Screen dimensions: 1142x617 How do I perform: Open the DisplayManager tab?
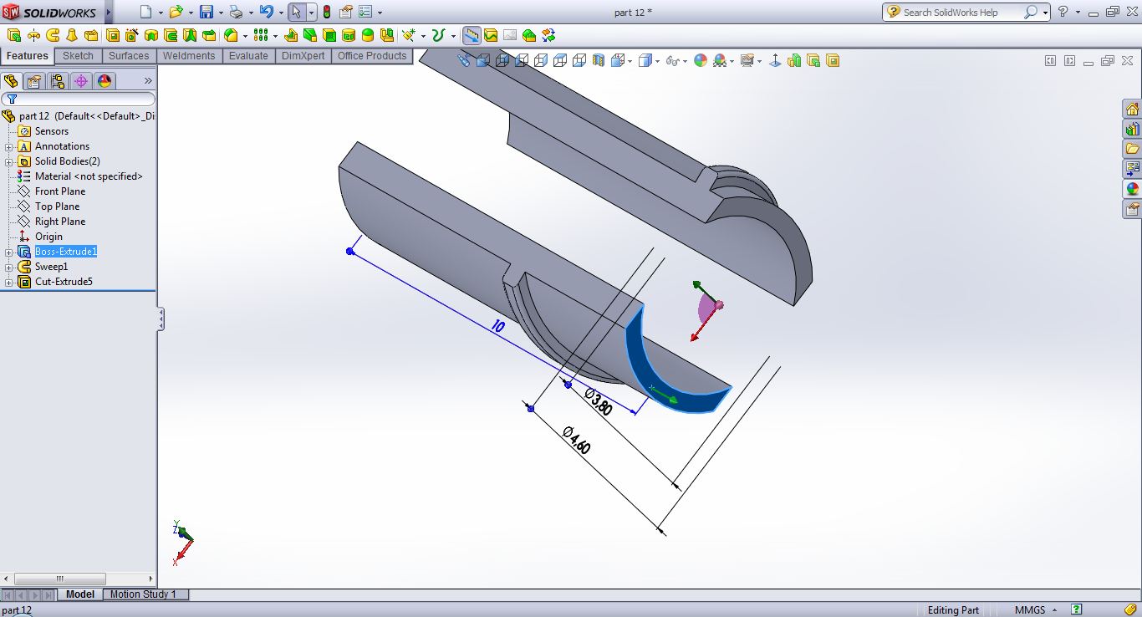click(104, 81)
